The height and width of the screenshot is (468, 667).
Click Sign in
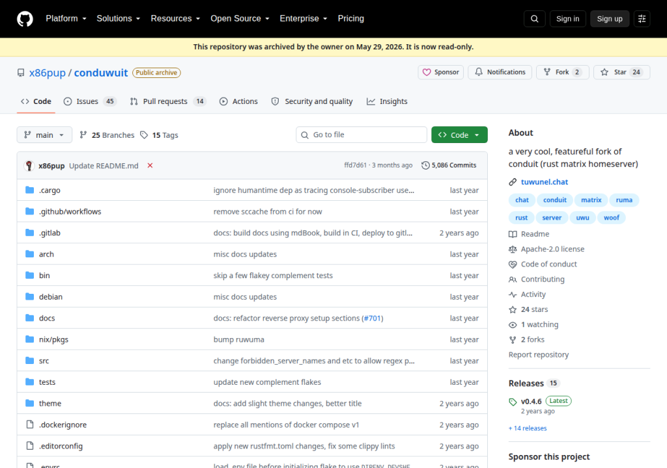coord(567,19)
